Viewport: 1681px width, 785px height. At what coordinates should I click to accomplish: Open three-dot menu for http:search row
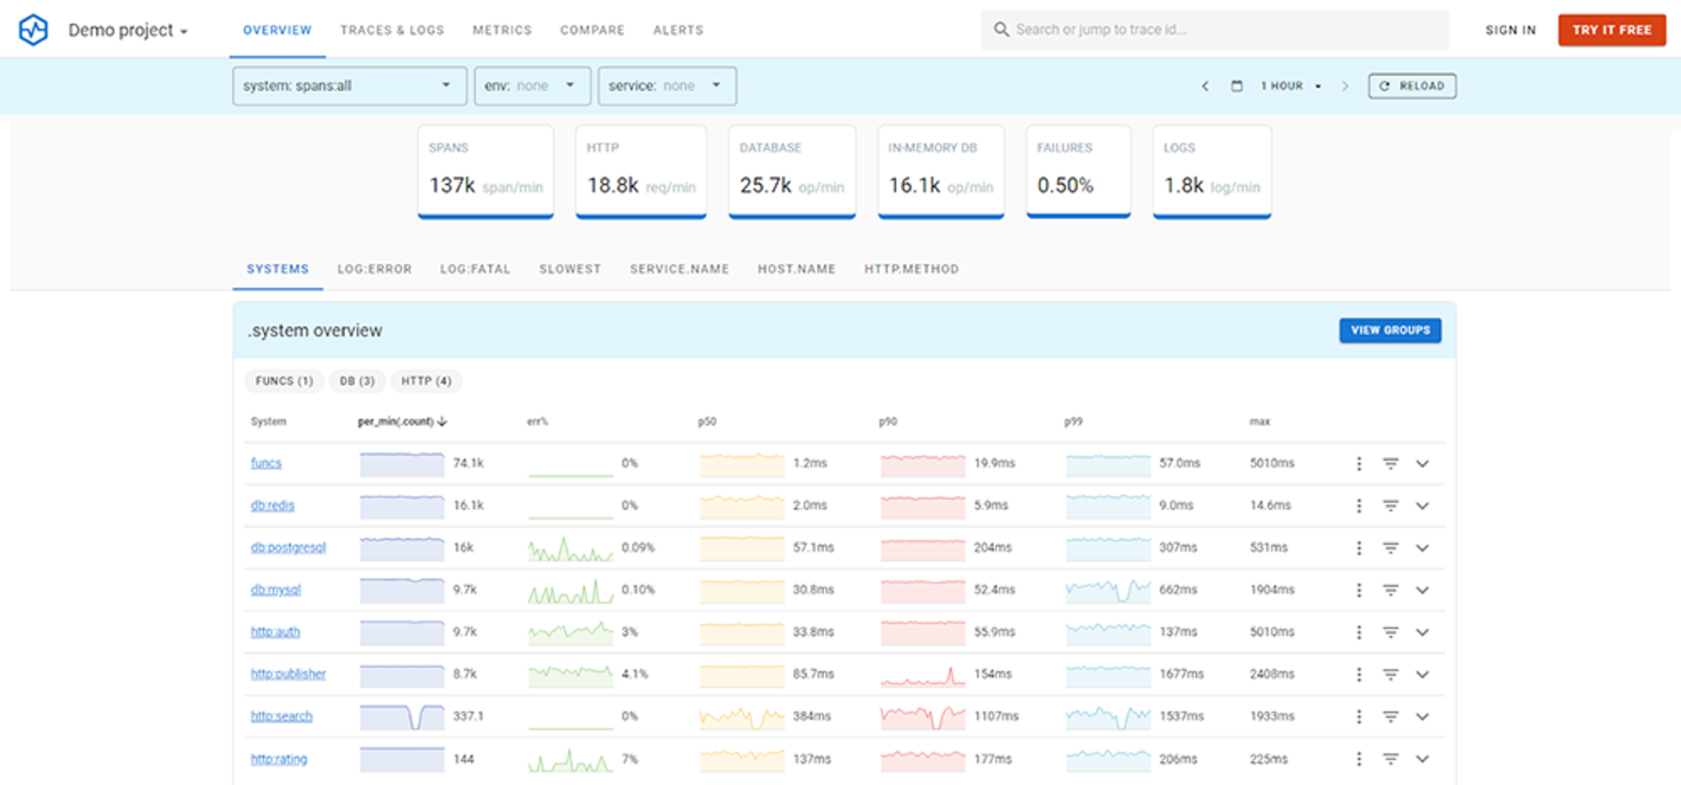[1359, 717]
